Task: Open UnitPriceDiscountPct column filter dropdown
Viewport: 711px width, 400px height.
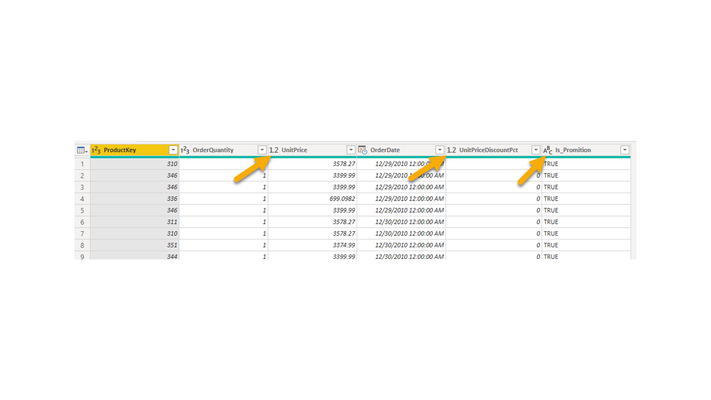Action: tap(536, 150)
